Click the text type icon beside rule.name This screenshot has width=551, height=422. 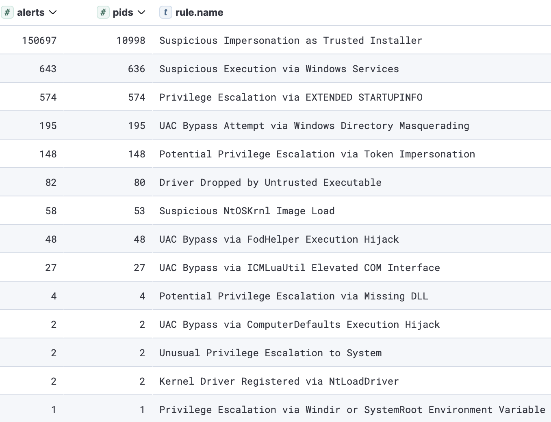[x=165, y=13]
